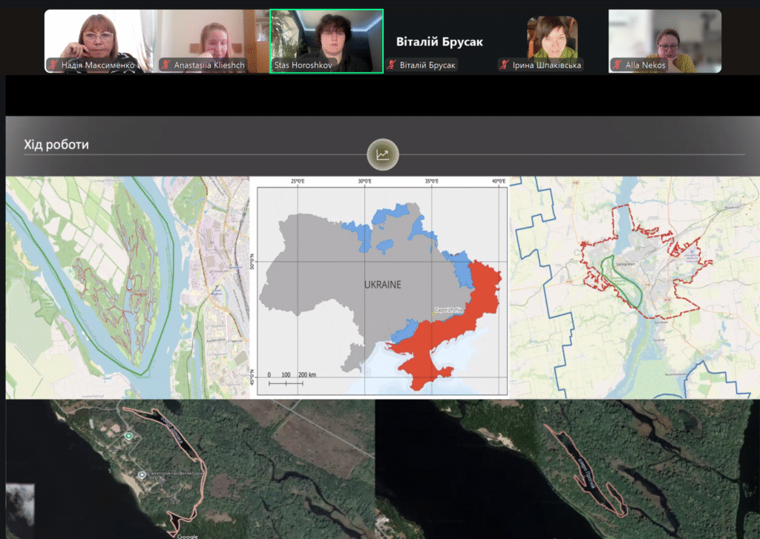This screenshot has height=539, width=760.
Task: Click muted mic icon beside Ірина Шпаківська
Action: pyautogui.click(x=505, y=65)
